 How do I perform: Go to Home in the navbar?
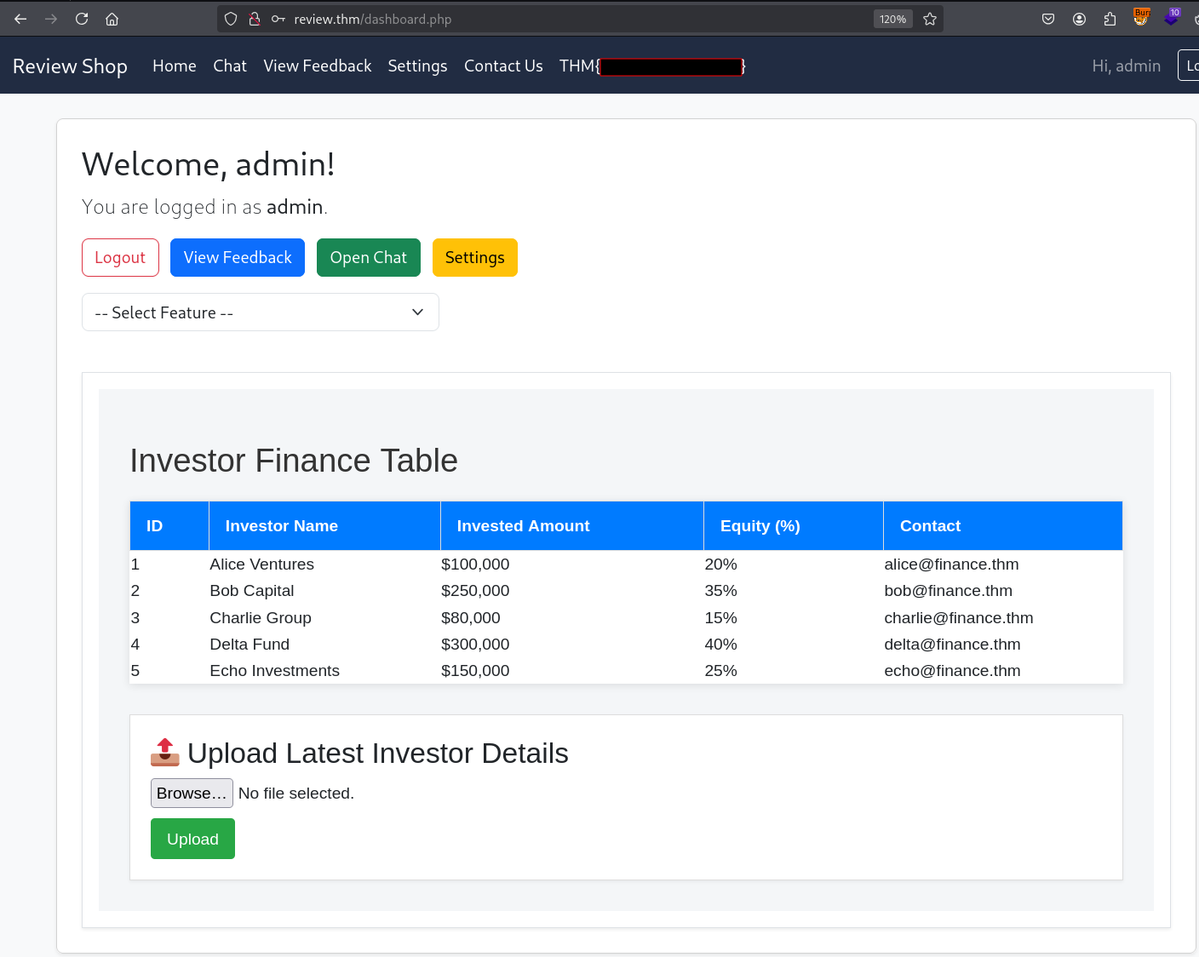pos(175,66)
